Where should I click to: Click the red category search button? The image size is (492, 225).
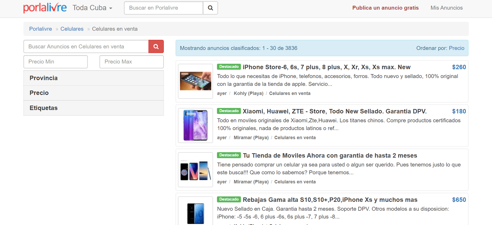156,46
